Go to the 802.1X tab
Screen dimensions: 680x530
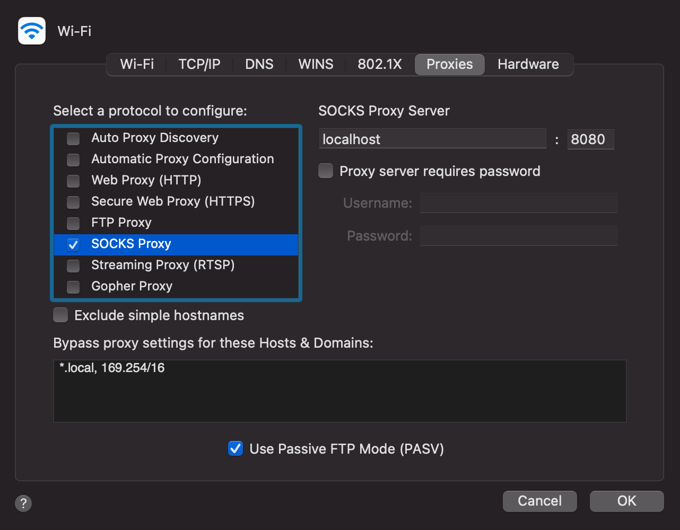[380, 64]
